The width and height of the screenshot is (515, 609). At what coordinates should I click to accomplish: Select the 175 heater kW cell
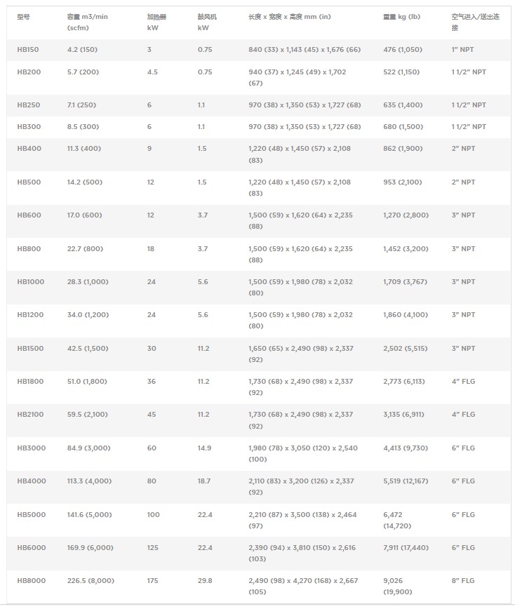coord(153,580)
